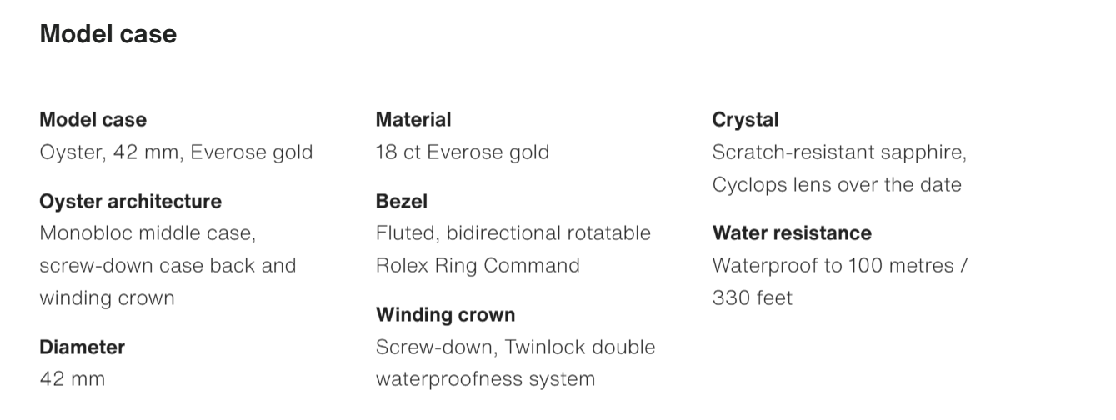Select the "Waterproof to 100 metres /" line
The width and height of the screenshot is (1116, 420).
[839, 266]
